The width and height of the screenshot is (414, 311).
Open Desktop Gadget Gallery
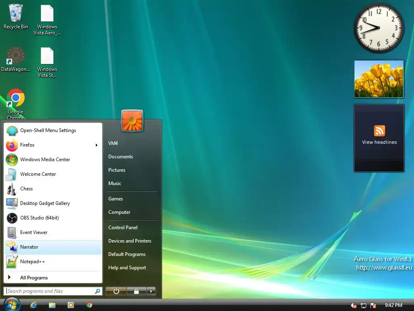[53, 203]
